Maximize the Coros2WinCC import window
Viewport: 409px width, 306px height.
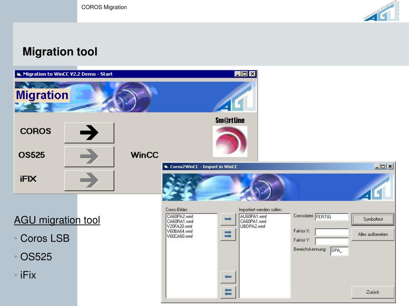[x=383, y=167]
